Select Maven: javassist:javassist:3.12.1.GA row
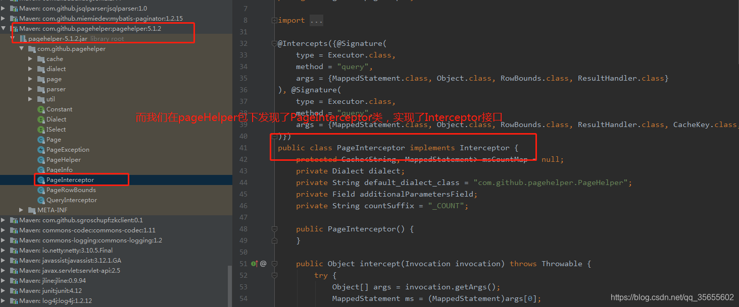This screenshot has width=739, height=307. point(116,261)
